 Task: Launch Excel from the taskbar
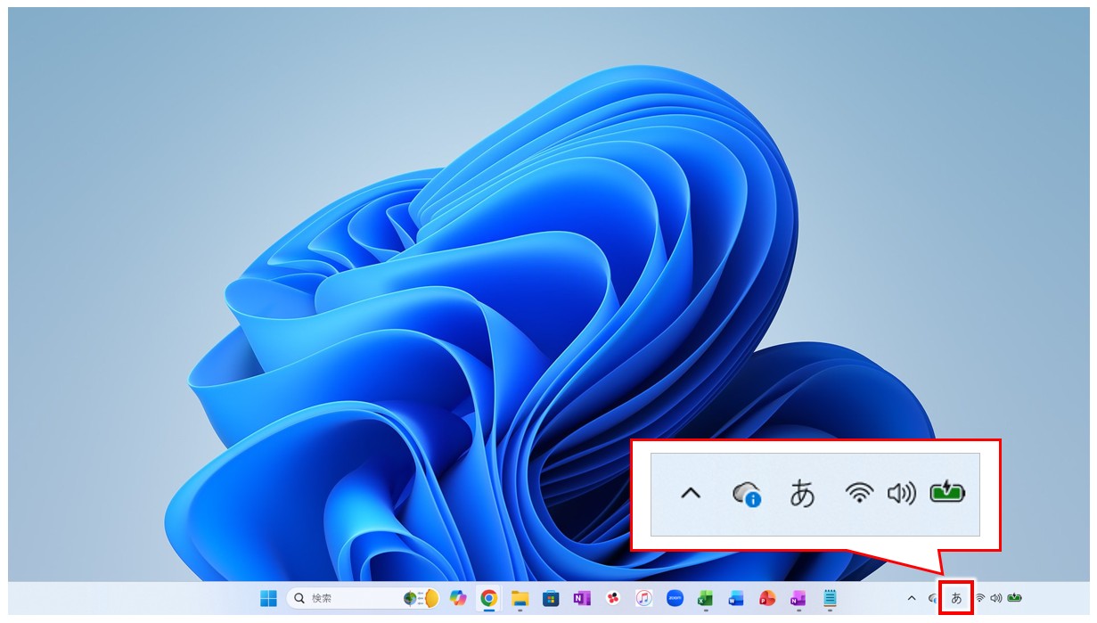(705, 598)
